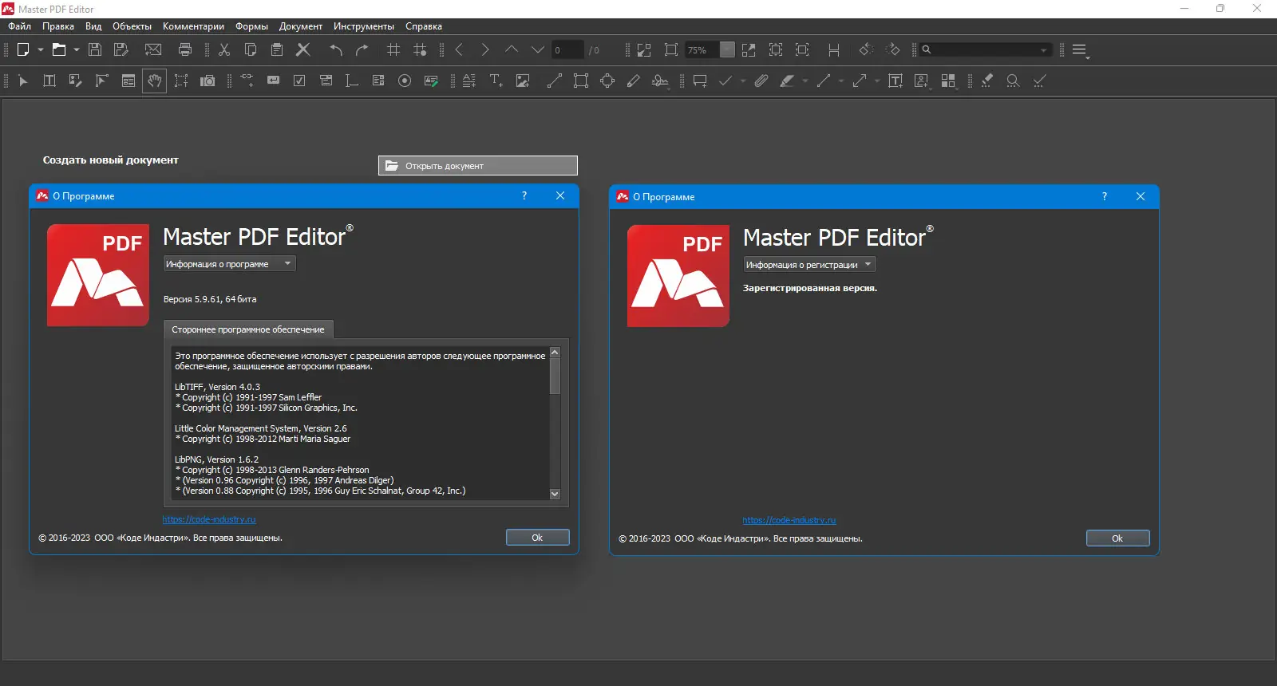Image resolution: width=1277 pixels, height=686 pixels.
Task: Click the Copy icon in toolbar
Action: click(x=251, y=49)
